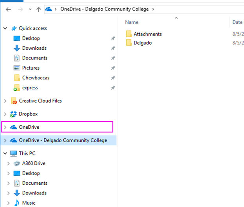Open Downloads under This PC
The width and height of the screenshot is (244, 207).
(x=34, y=193)
